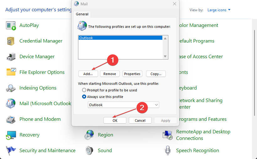Switch to the General tab

pos(82,14)
